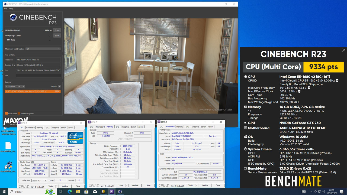
Task: Open the Mail app taskbar icon
Action: coord(95,191)
